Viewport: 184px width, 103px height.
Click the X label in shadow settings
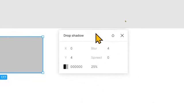66,48
